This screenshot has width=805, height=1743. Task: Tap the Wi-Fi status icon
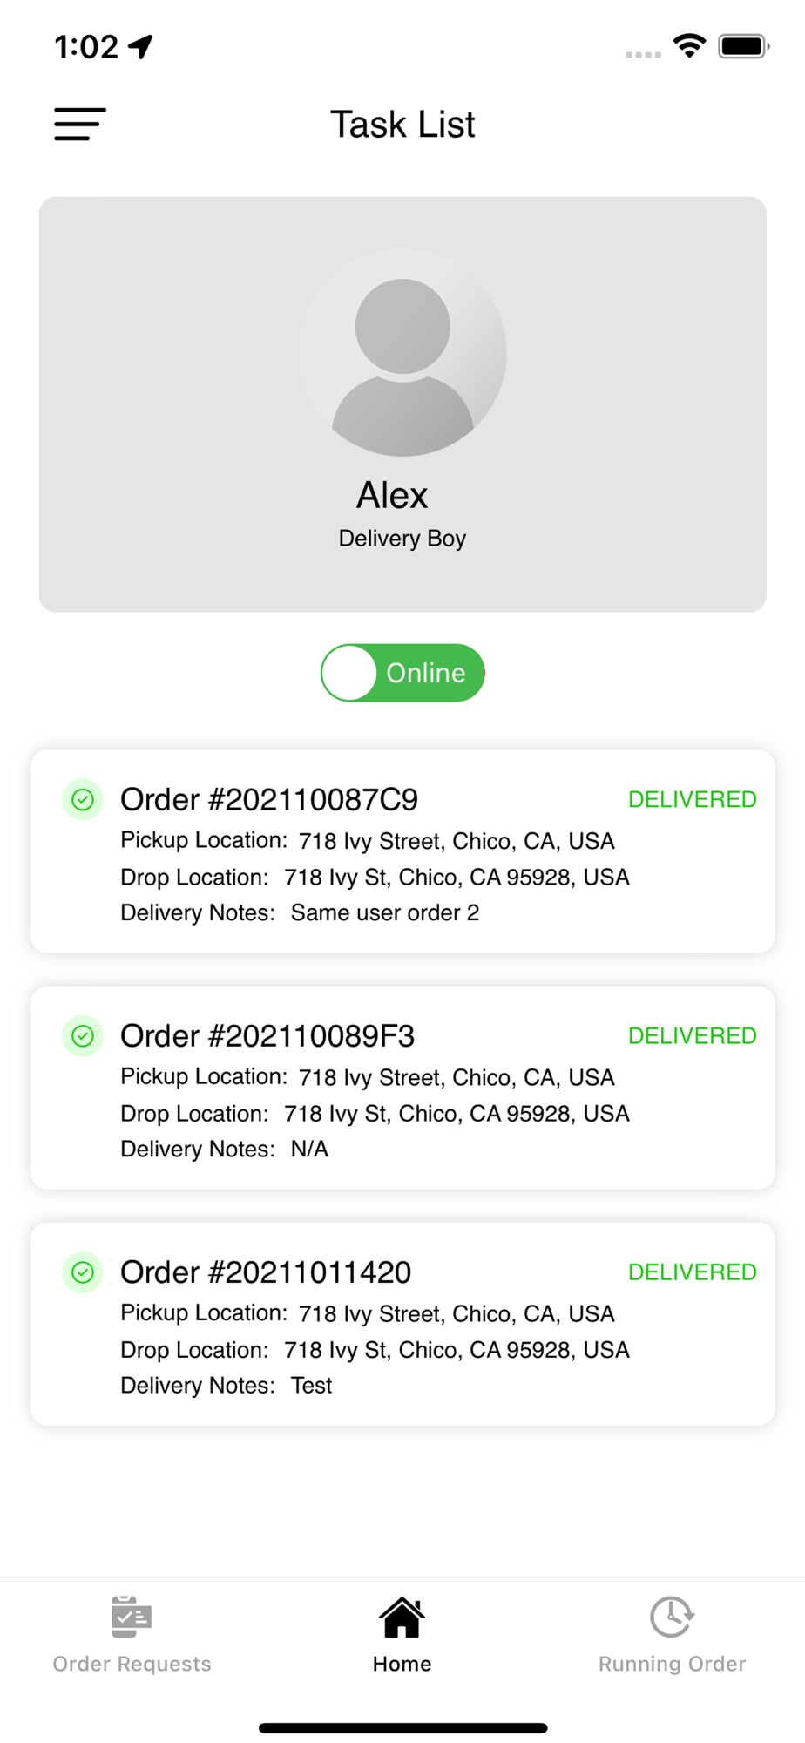689,45
